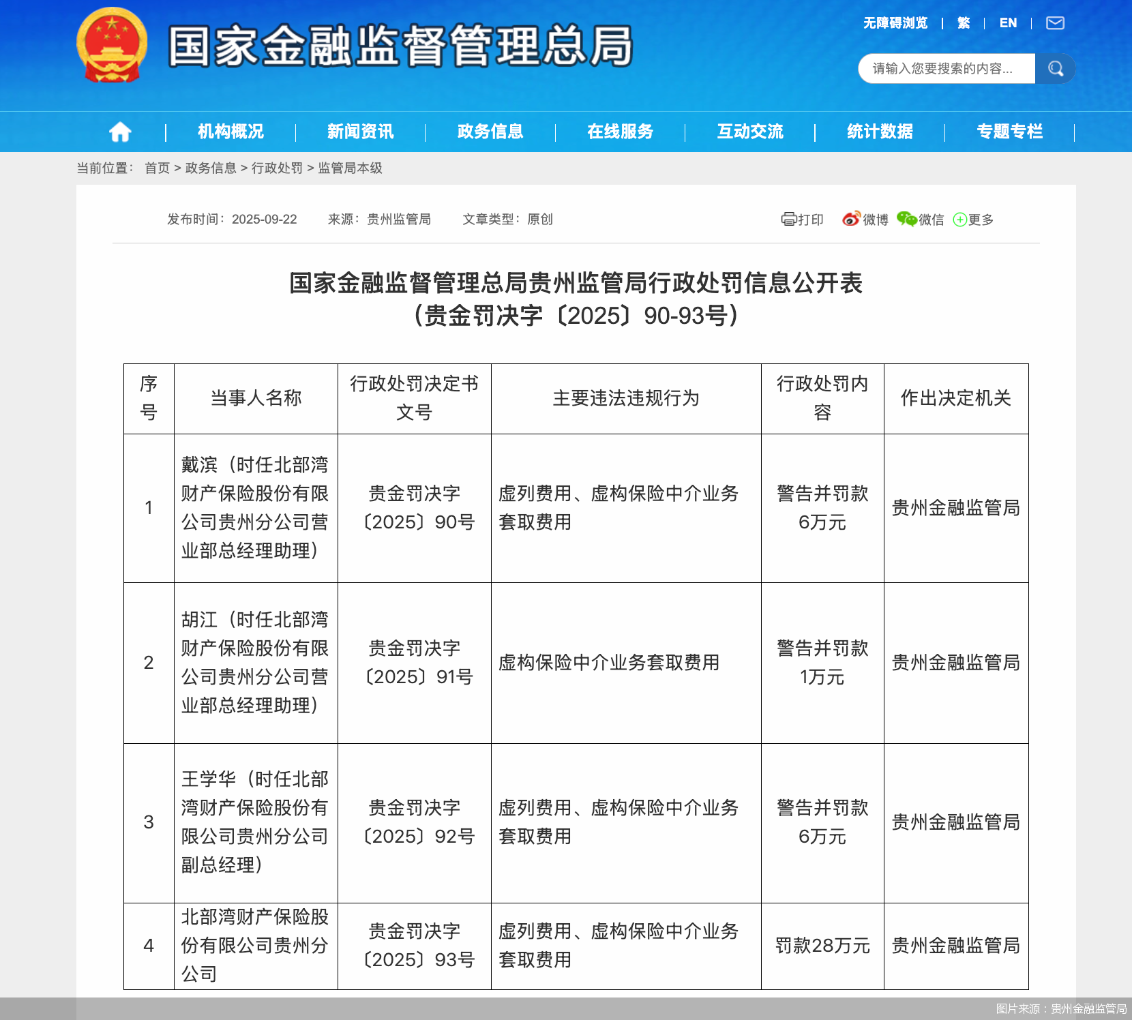The height and width of the screenshot is (1020, 1132).
Task: Click the 行政处罚决定书文号 column header
Action: click(x=415, y=398)
